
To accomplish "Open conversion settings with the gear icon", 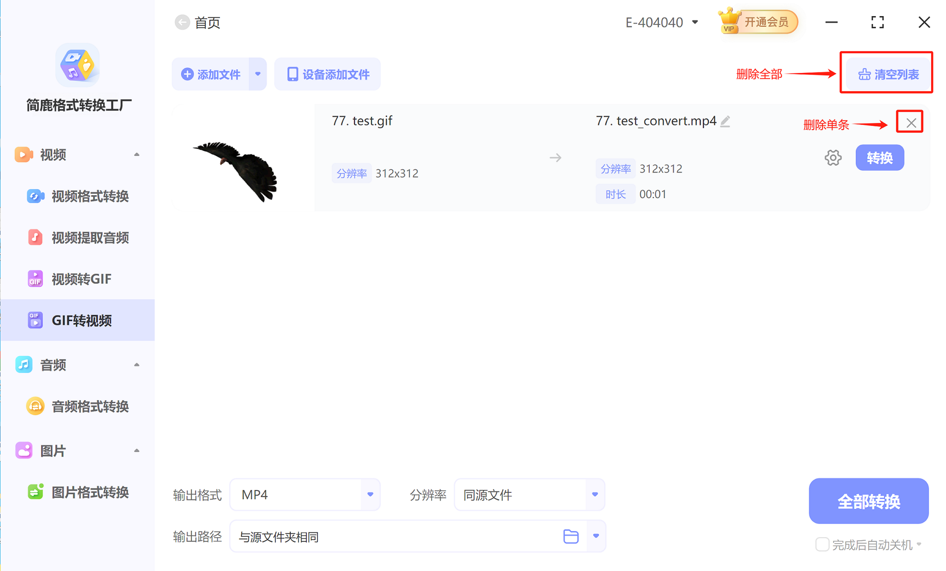I will [833, 157].
